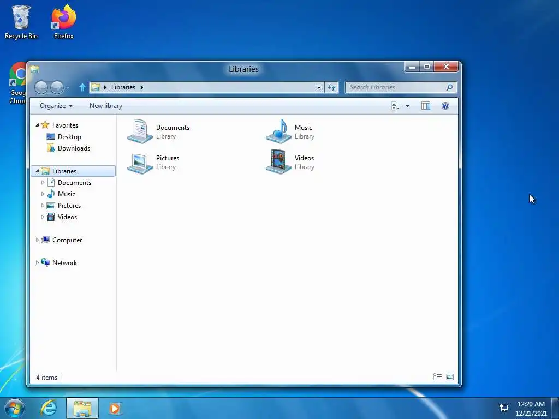559x419 pixels.
Task: Select Network in the navigation pane
Action: pos(64,263)
